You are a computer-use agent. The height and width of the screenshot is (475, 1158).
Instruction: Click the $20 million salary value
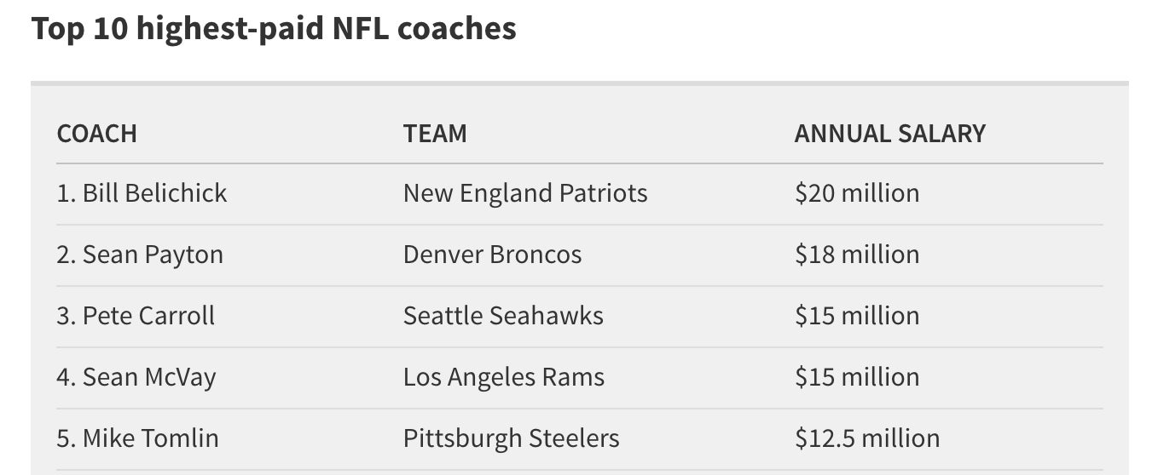click(x=857, y=193)
